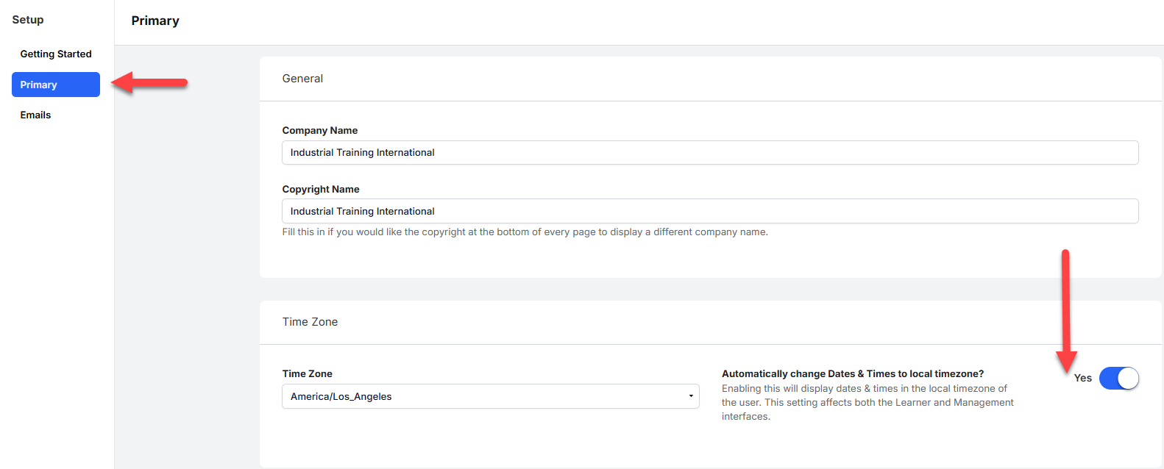Screen dimensions: 1164x469
Task: Click the Time Zone field label
Action: point(308,373)
